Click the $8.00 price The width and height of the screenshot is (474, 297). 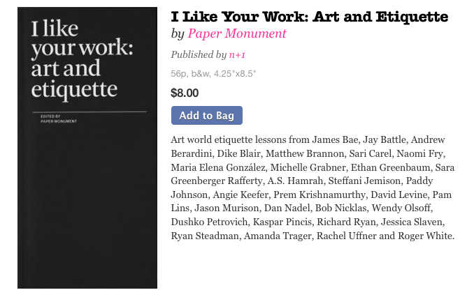(x=185, y=93)
